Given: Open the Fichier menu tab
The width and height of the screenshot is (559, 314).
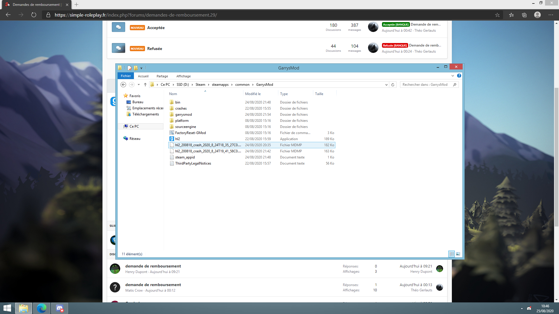Looking at the screenshot, I should [126, 76].
